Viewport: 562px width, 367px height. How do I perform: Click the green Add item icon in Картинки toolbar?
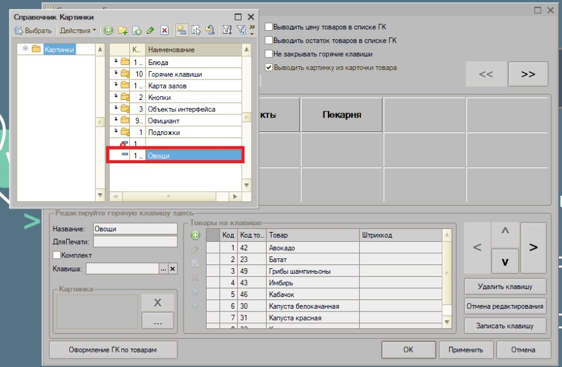click(x=108, y=31)
